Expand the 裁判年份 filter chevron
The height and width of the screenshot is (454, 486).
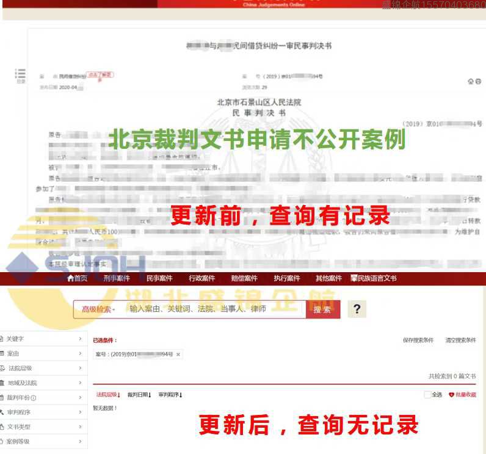point(80,397)
